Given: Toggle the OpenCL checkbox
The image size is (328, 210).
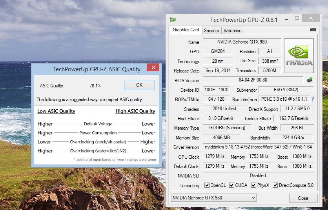Looking at the screenshot, I should pyautogui.click(x=207, y=185).
